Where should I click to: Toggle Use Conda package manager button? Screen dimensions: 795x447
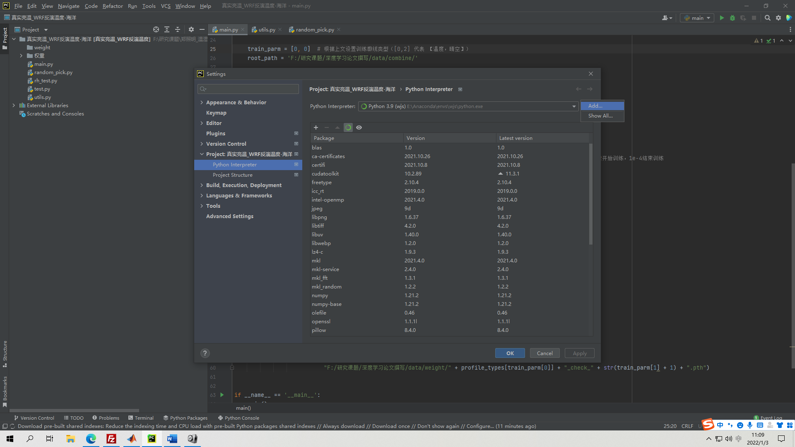tap(348, 127)
